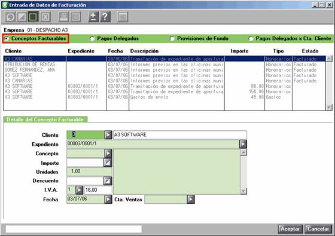Open the Cliente lookup arrow

point(108,135)
